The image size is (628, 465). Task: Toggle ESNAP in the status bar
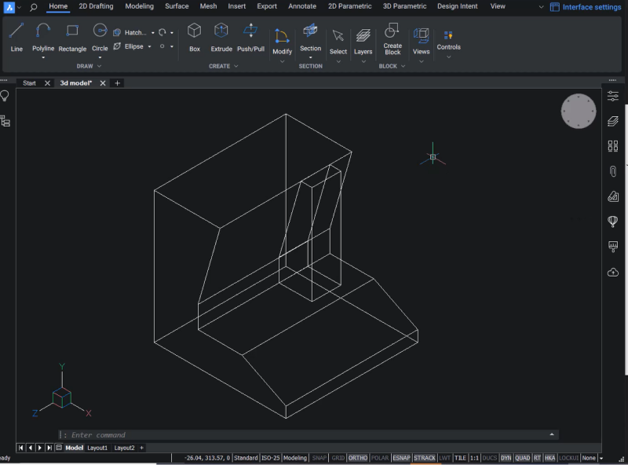point(401,458)
